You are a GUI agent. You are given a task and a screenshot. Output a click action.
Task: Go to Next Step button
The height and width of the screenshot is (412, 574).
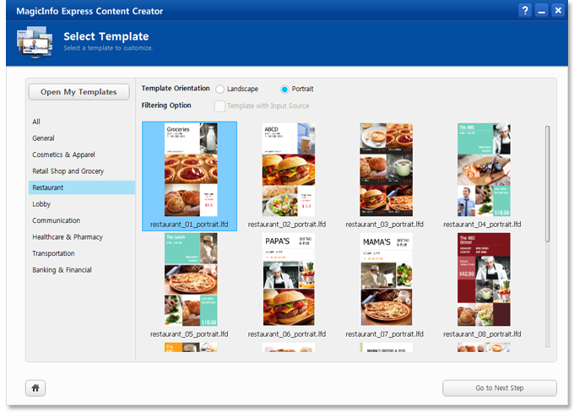click(500, 388)
